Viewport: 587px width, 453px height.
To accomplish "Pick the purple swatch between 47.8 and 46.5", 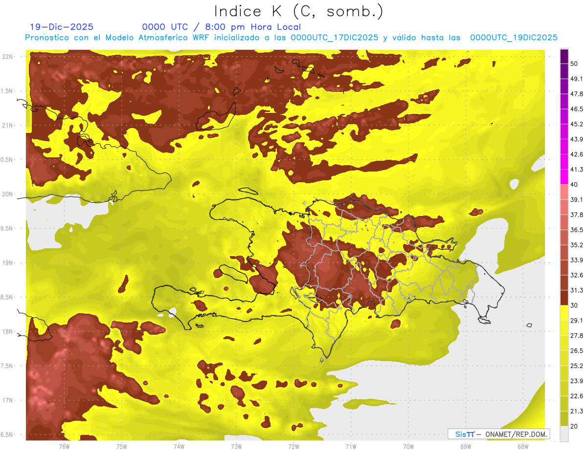I will pos(564,101).
